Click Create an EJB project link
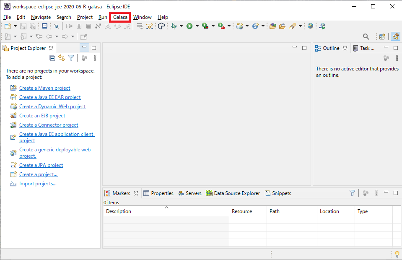This screenshot has width=402, height=260. tap(42, 116)
